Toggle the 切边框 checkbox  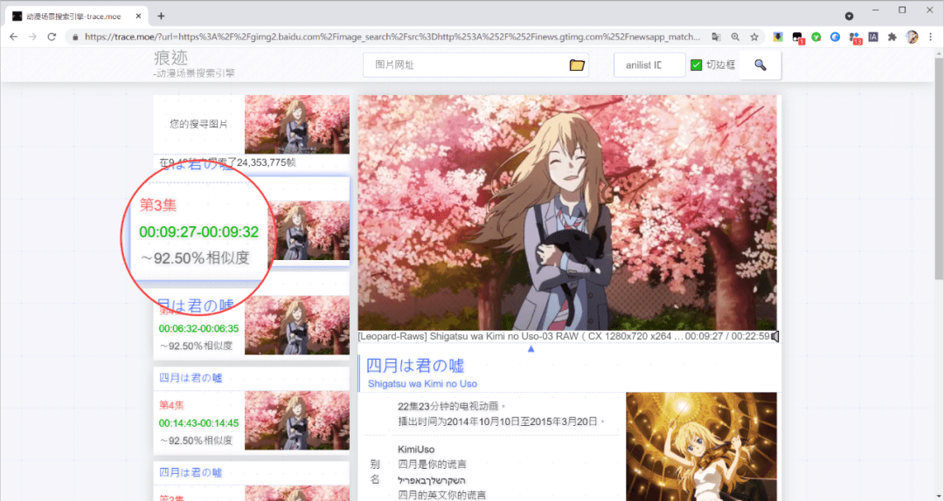point(696,65)
